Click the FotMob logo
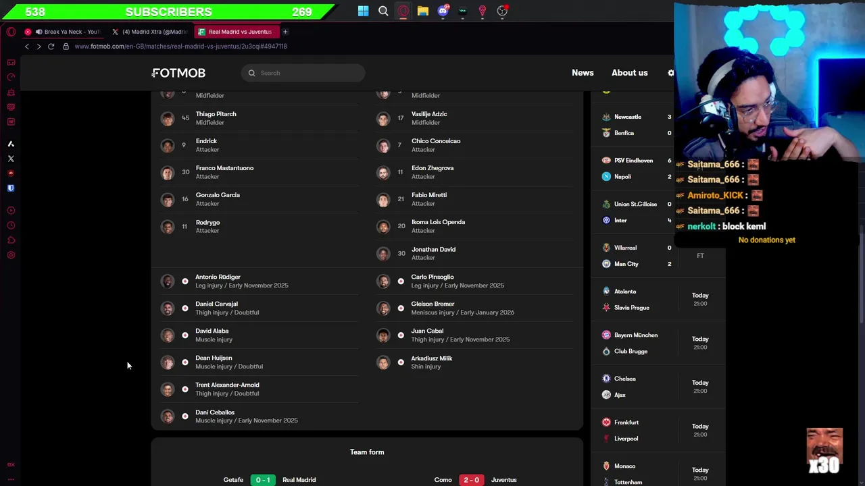Viewport: 865px width, 486px height. point(178,73)
